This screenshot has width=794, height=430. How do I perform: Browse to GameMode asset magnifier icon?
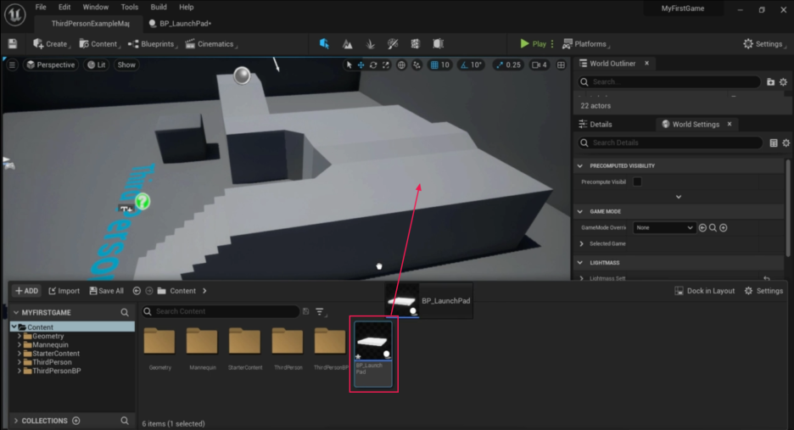pyautogui.click(x=713, y=228)
